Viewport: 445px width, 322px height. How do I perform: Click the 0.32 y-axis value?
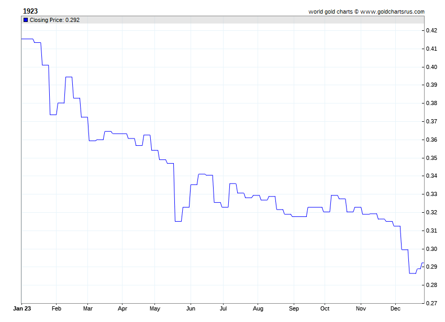coord(431,212)
